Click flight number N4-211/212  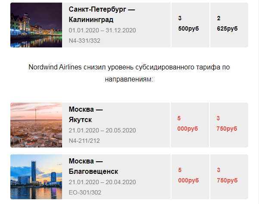84,141
